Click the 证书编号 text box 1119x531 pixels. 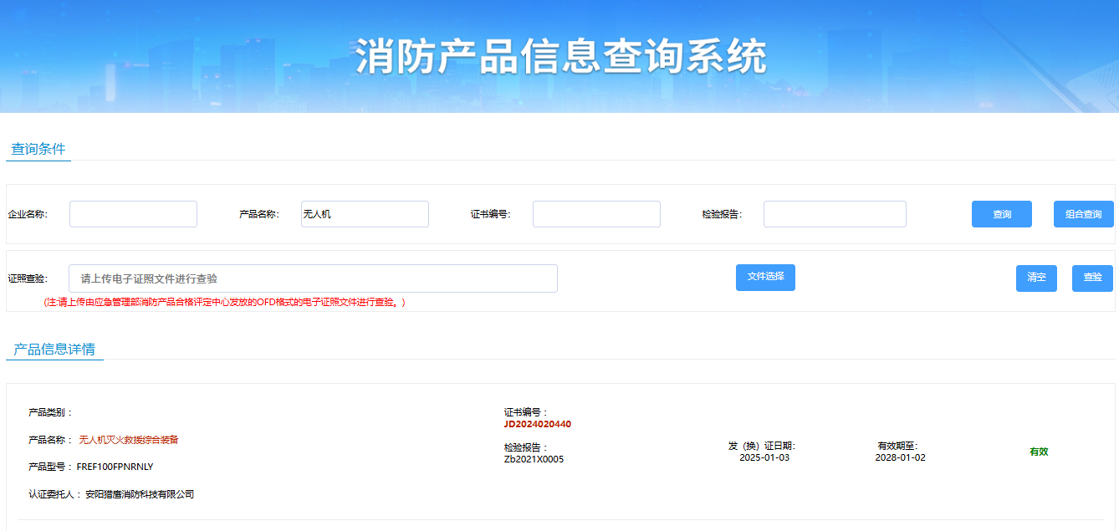pyautogui.click(x=596, y=214)
